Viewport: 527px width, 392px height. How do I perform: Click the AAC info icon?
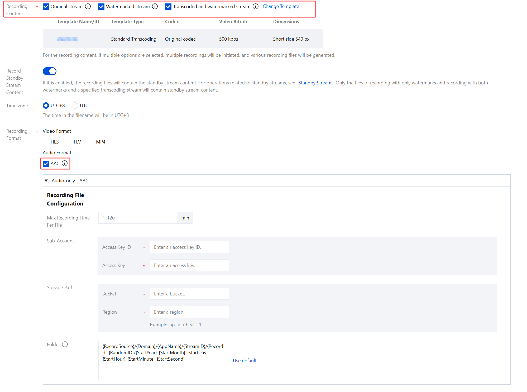65,163
